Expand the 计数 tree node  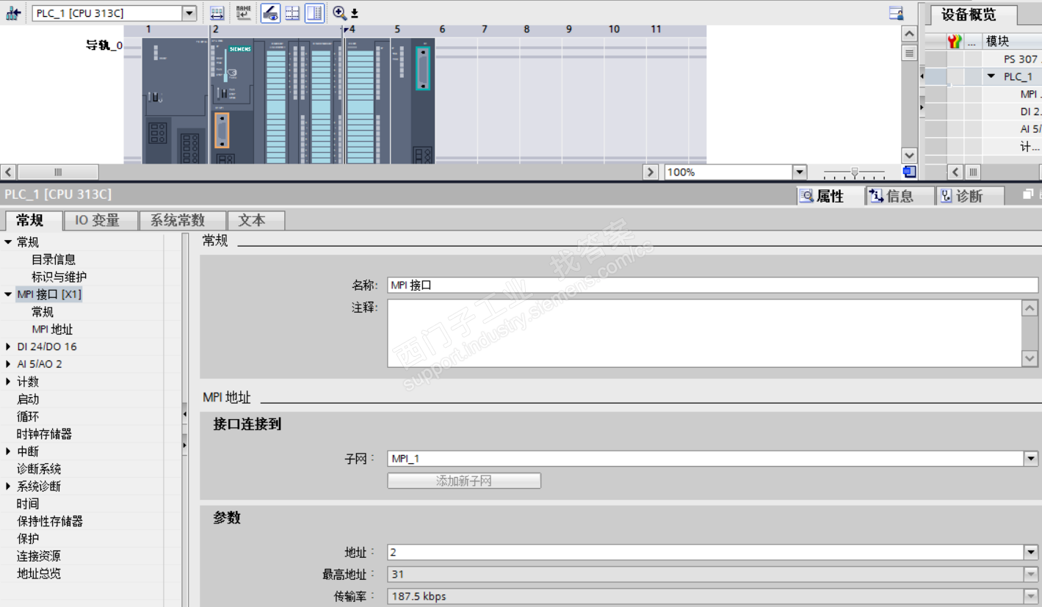pyautogui.click(x=8, y=382)
